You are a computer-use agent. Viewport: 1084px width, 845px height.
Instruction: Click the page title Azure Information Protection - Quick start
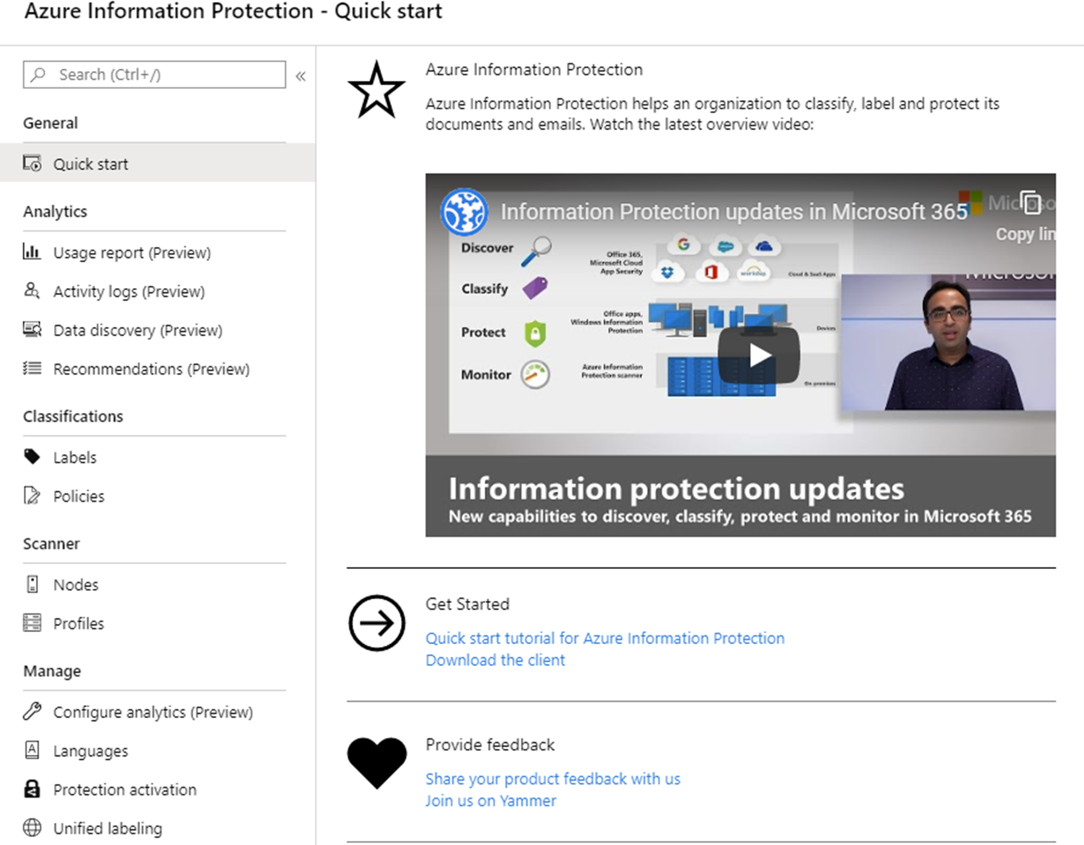(x=233, y=11)
